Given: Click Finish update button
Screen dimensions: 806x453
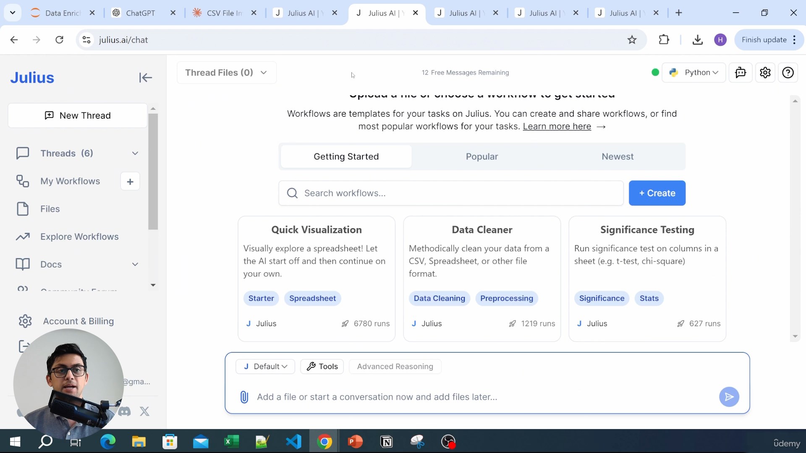Looking at the screenshot, I should point(764,40).
